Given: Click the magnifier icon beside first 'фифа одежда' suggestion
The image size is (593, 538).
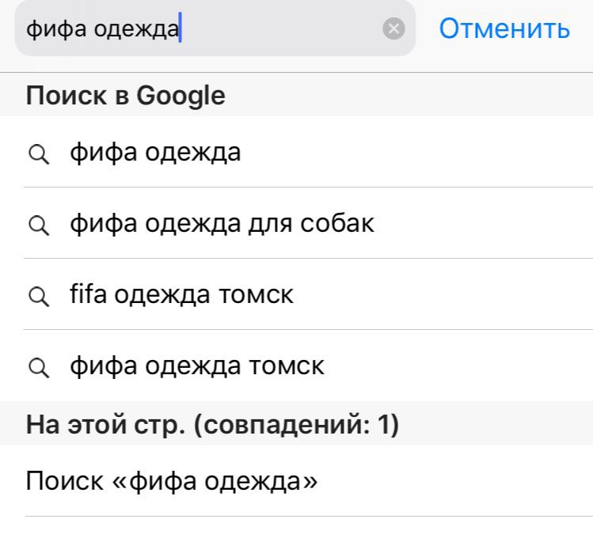Looking at the screenshot, I should (39, 154).
